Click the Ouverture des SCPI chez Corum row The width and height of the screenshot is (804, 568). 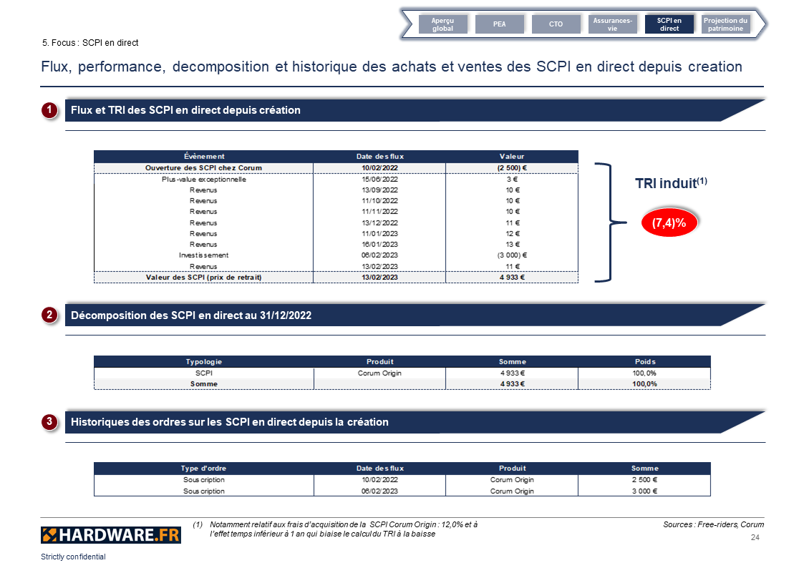coord(336,168)
